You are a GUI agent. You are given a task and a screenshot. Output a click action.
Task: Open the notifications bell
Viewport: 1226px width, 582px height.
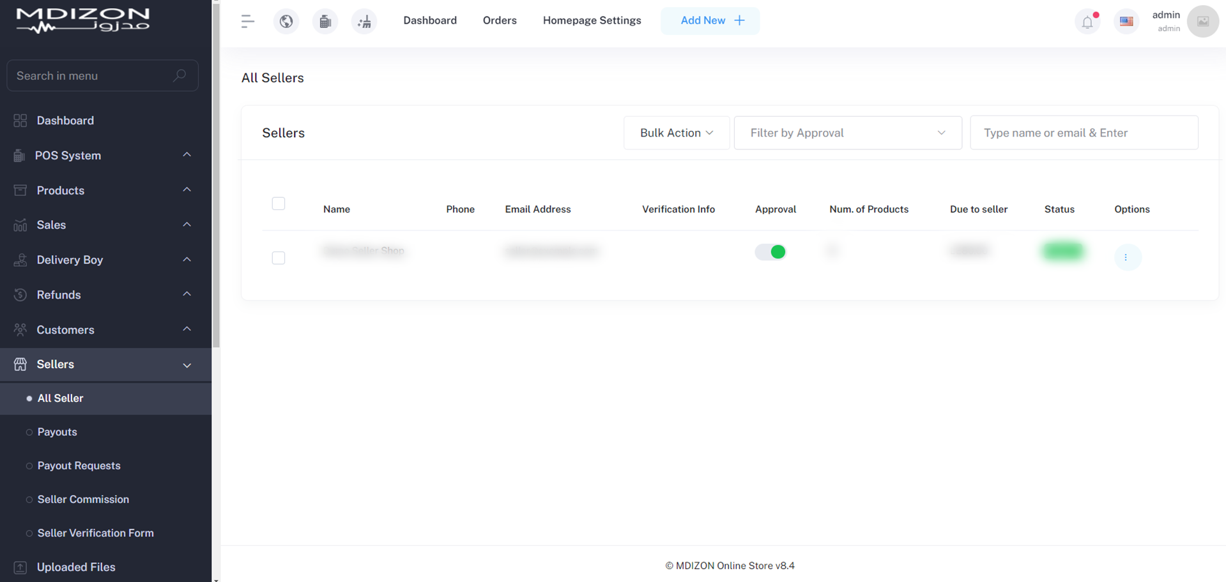[x=1087, y=22]
